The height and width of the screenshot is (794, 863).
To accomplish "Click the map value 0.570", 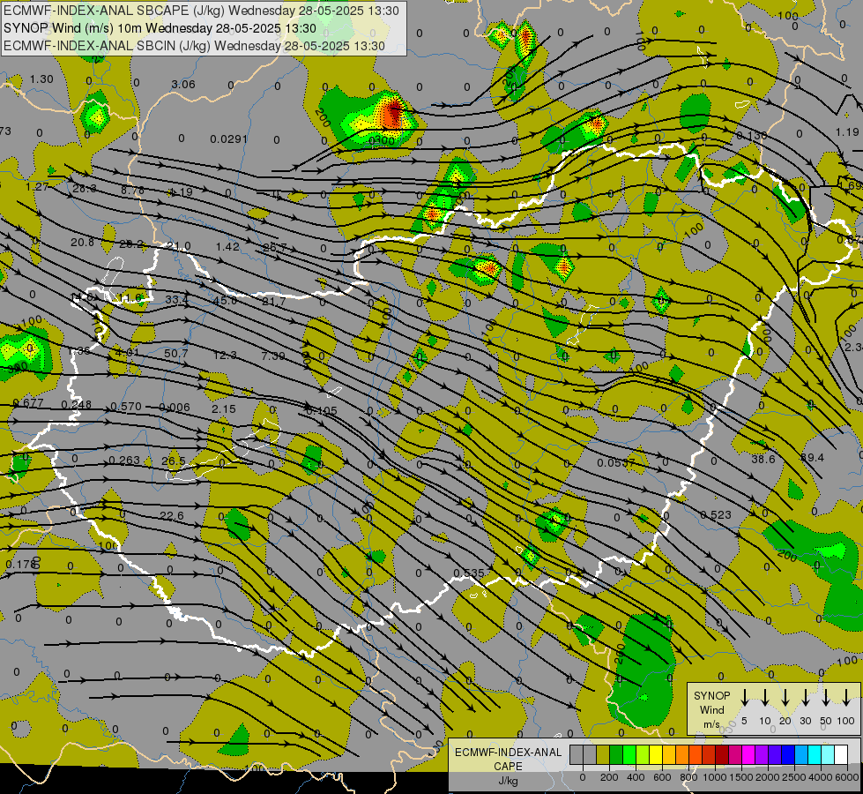I will 126,407.
